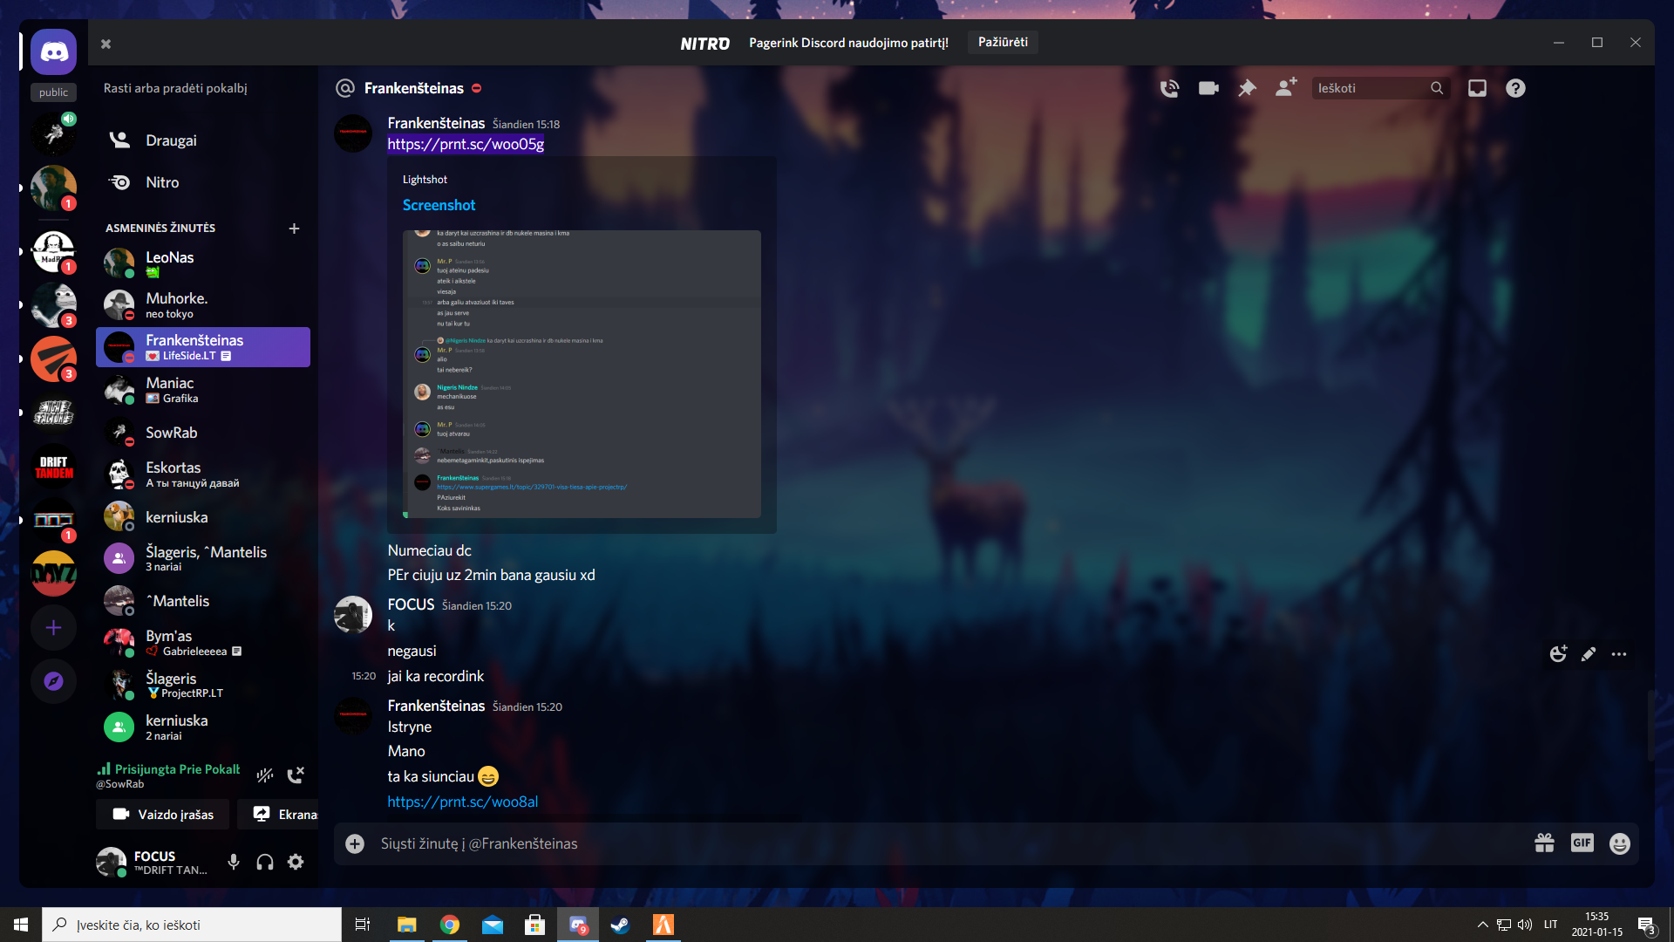
Task: Open the LeoNas conversation
Action: 203,263
